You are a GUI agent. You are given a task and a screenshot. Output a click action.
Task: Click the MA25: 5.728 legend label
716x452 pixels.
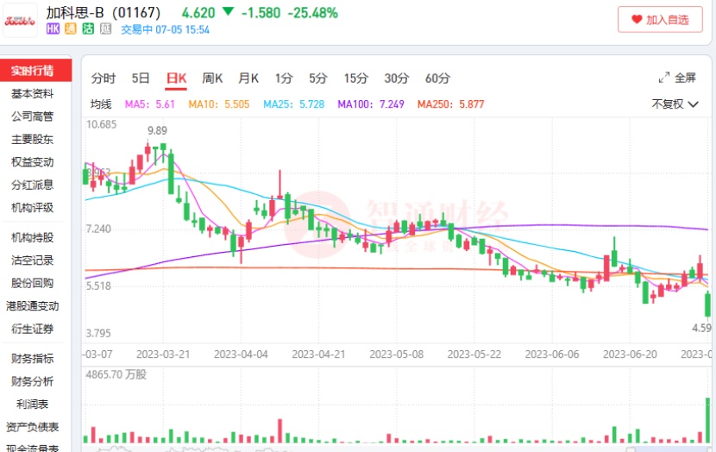point(293,104)
